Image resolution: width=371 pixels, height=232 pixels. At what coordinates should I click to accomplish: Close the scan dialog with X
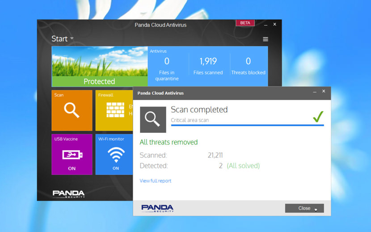click(324, 91)
